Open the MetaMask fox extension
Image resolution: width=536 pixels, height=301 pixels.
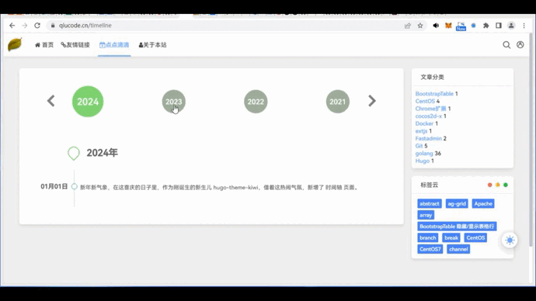448,26
